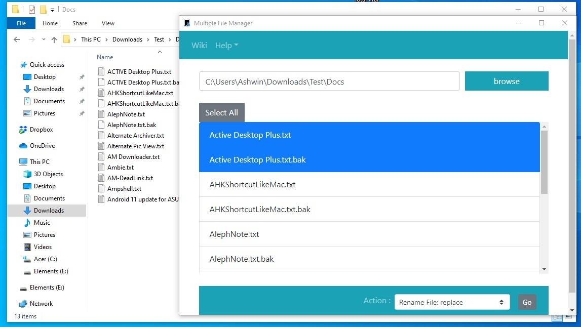Click the Acer (C:) drive icon
Image resolution: width=581 pixels, height=327 pixels.
coord(27,259)
